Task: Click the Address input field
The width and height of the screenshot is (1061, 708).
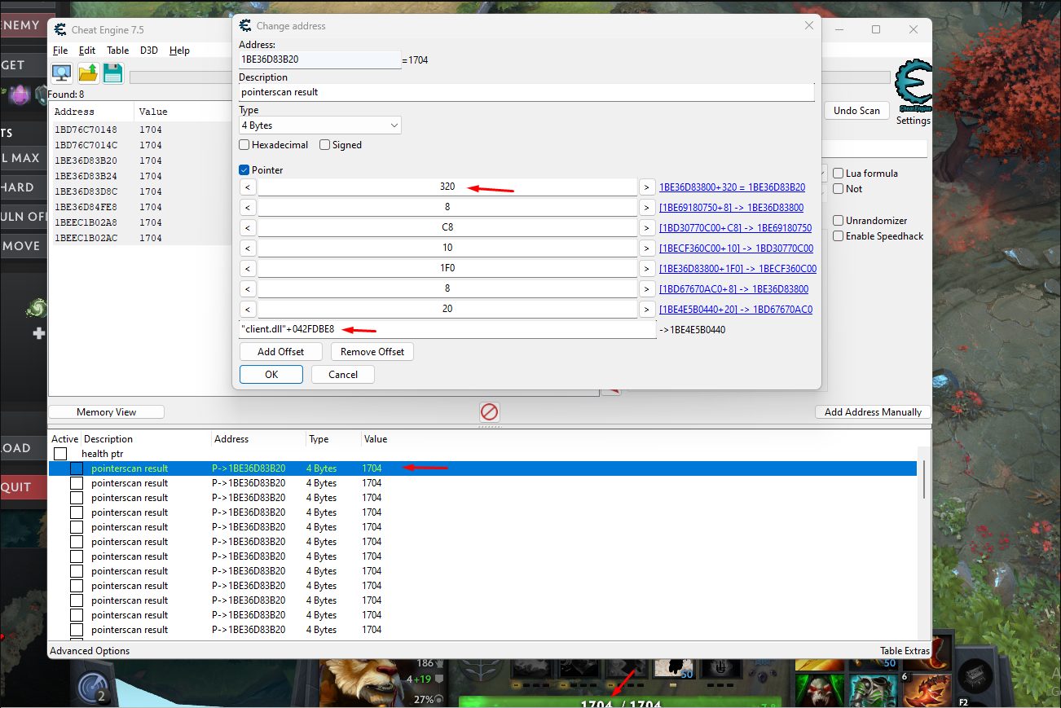Action: (320, 59)
